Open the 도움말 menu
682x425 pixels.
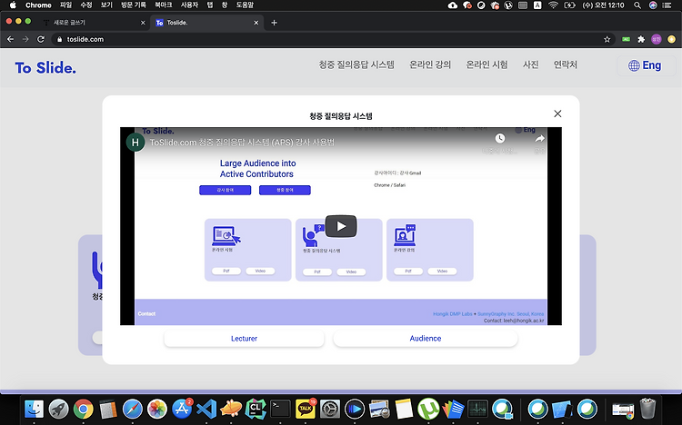245,5
